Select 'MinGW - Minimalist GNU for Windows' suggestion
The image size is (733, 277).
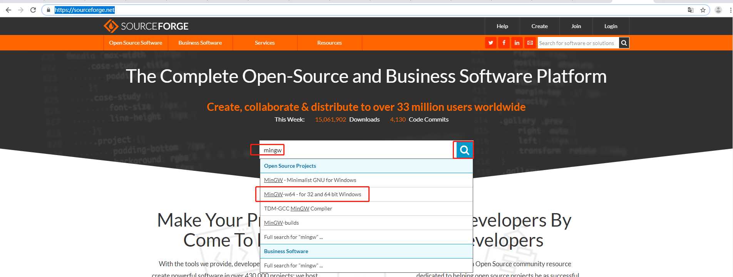[366, 180]
